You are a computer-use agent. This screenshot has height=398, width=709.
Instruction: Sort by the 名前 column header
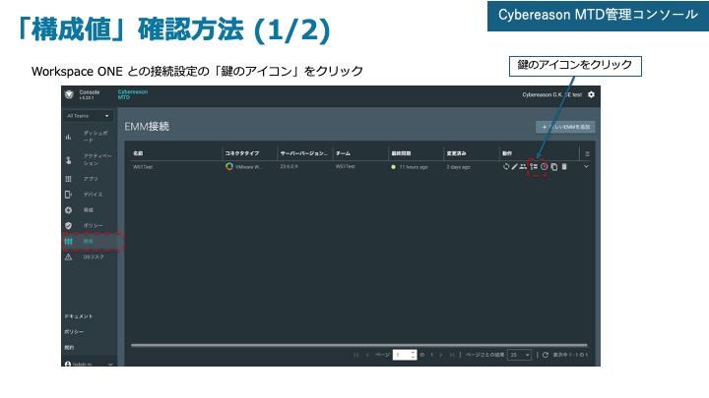click(138, 153)
